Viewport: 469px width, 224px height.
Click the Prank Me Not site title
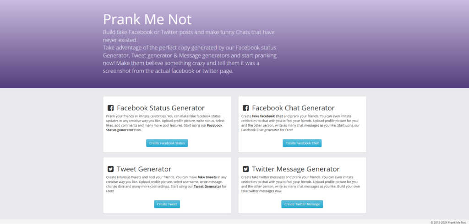147,19
